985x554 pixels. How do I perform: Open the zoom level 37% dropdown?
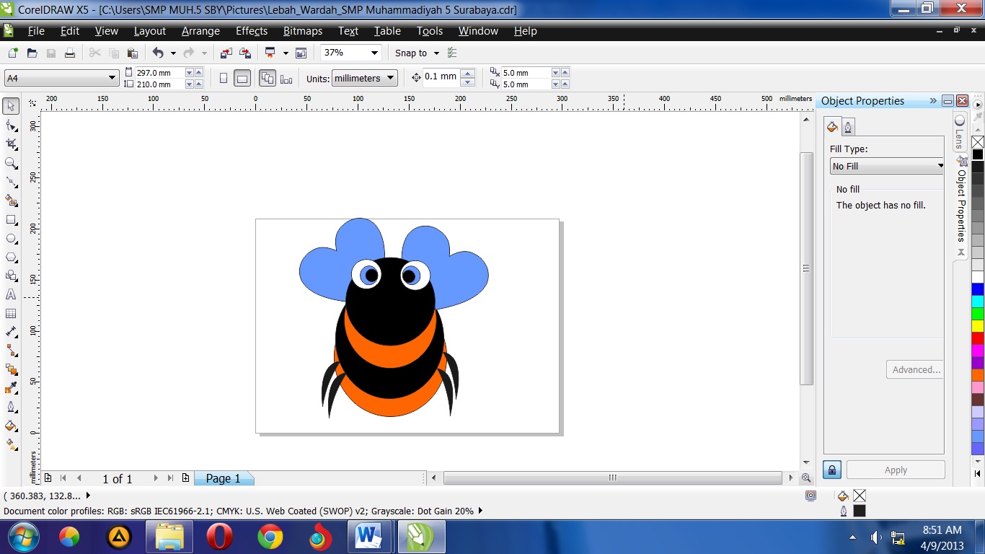pos(374,53)
